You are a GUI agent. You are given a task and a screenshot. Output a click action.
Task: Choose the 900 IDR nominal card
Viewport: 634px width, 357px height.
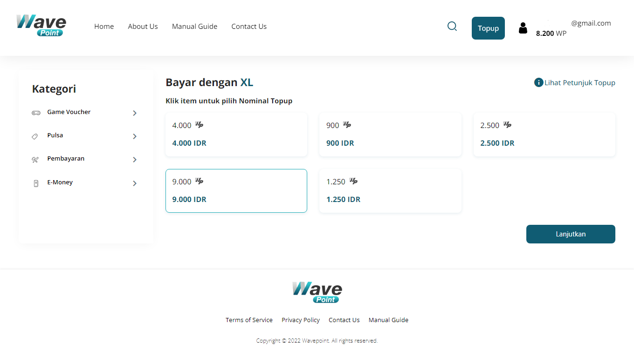[390, 134]
